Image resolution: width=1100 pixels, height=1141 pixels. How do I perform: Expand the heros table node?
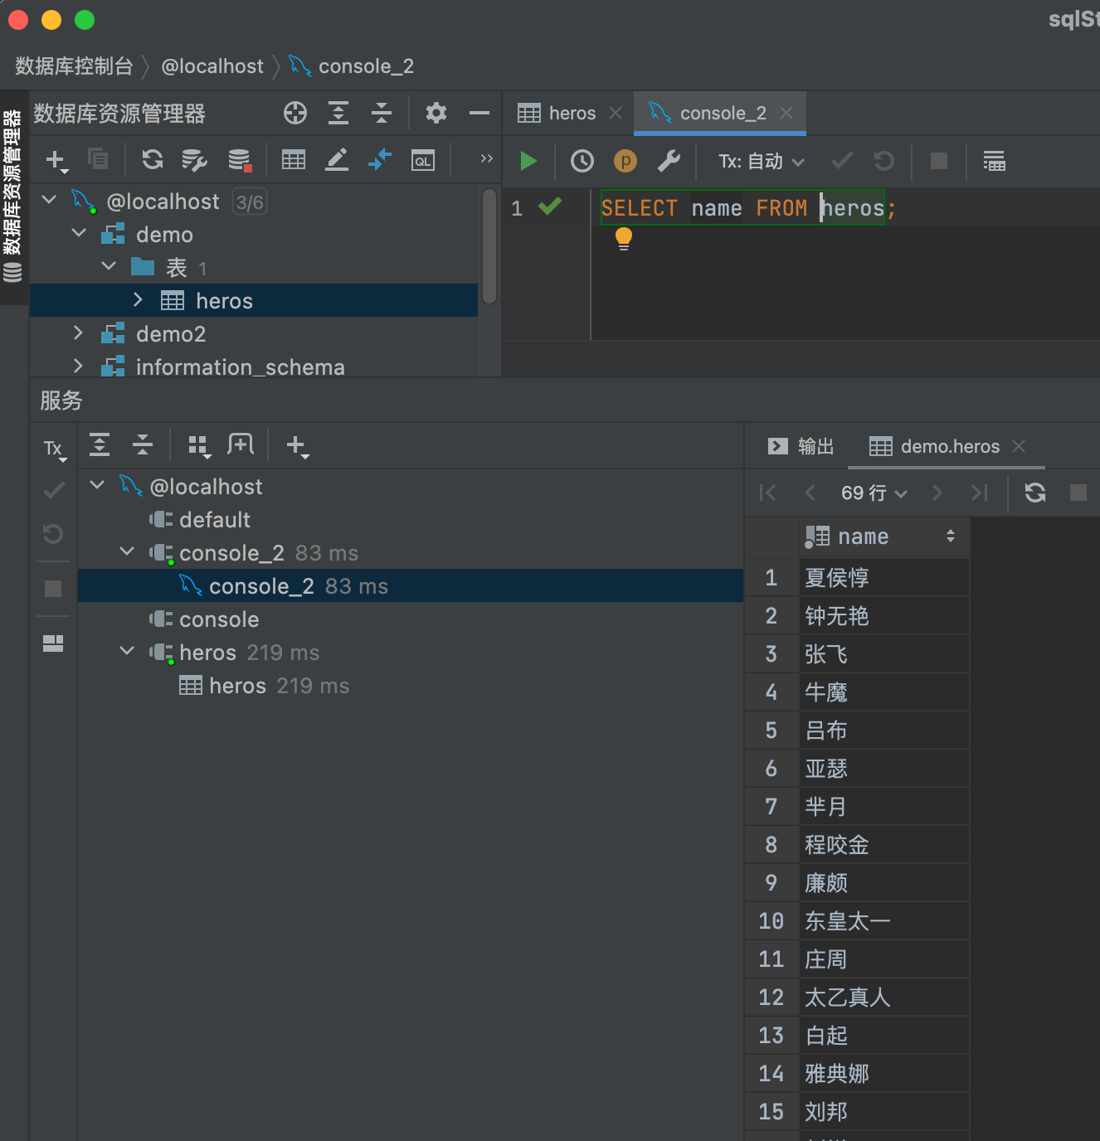[x=138, y=299]
